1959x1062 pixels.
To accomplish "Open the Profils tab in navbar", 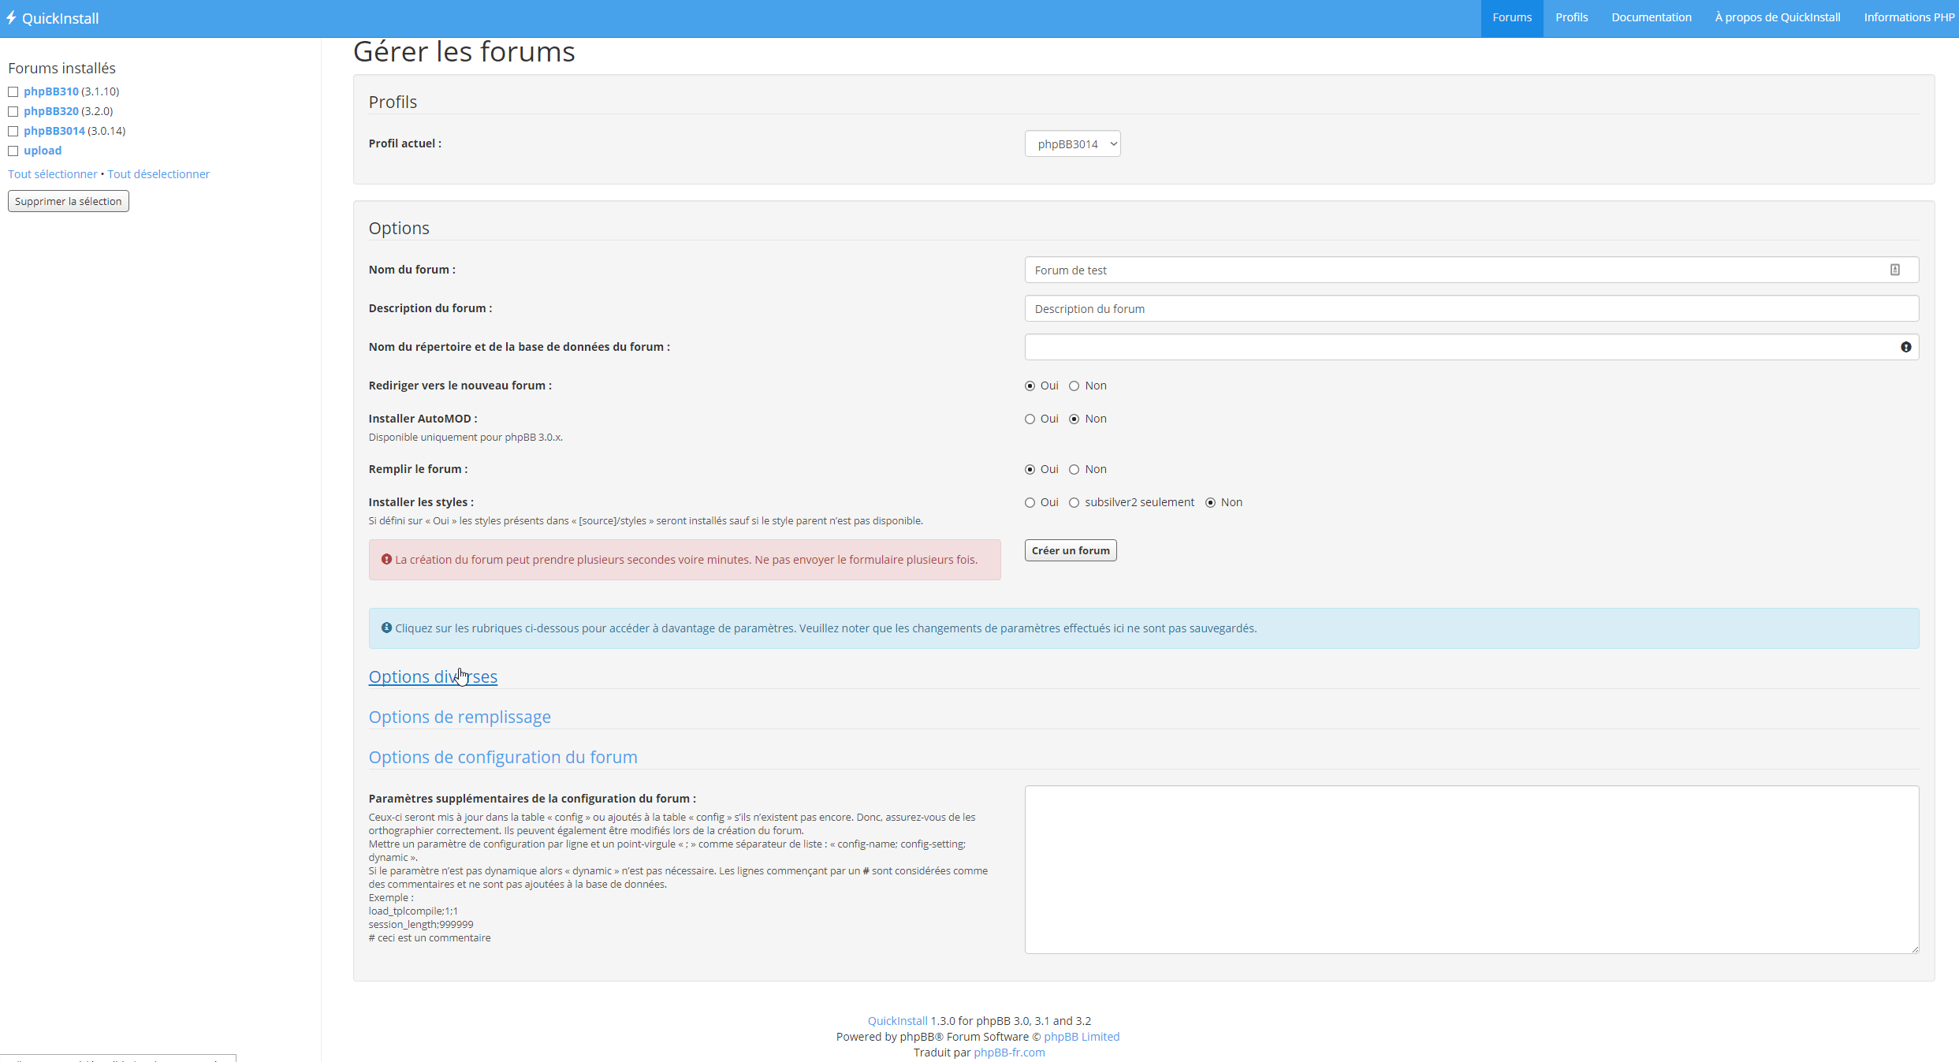I will pos(1571,17).
